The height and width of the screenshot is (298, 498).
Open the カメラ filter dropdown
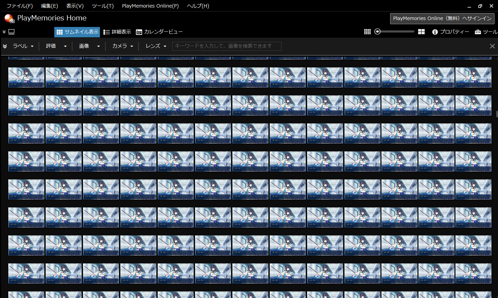pos(122,46)
